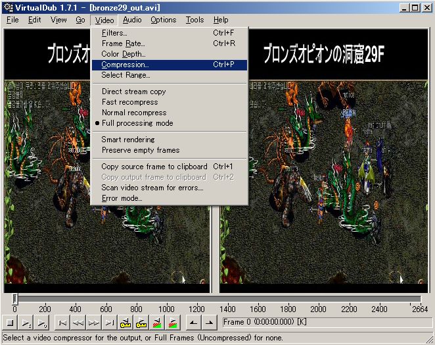Choose Color Depth... menu entry
The height and width of the screenshot is (345, 435).
click(x=170, y=54)
